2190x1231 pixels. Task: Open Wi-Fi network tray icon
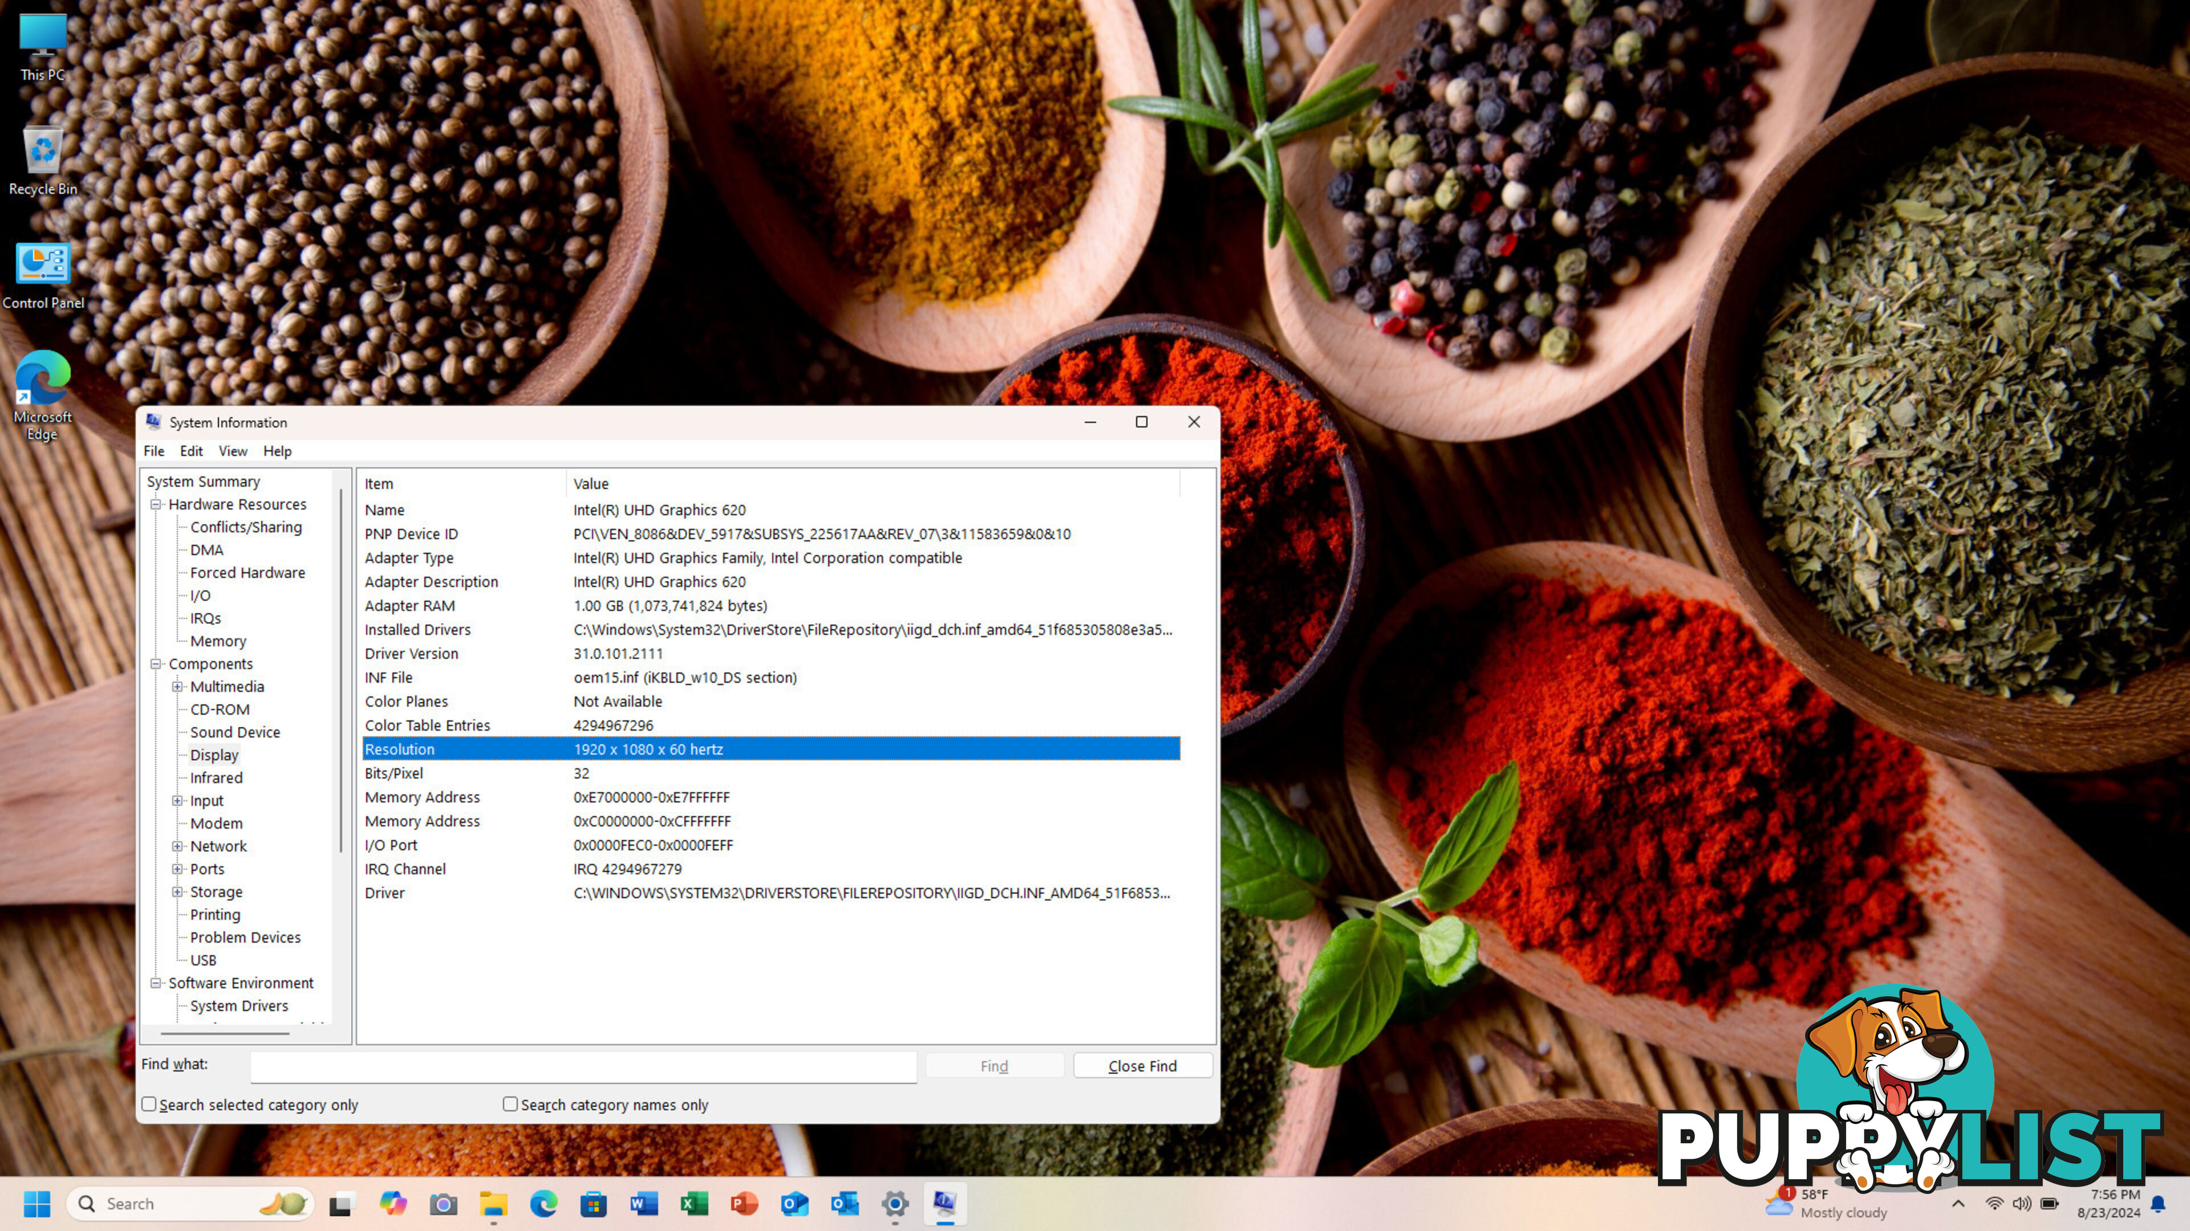click(x=1994, y=1204)
